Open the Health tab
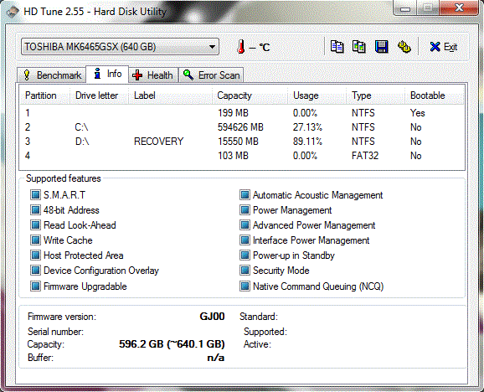 point(153,75)
